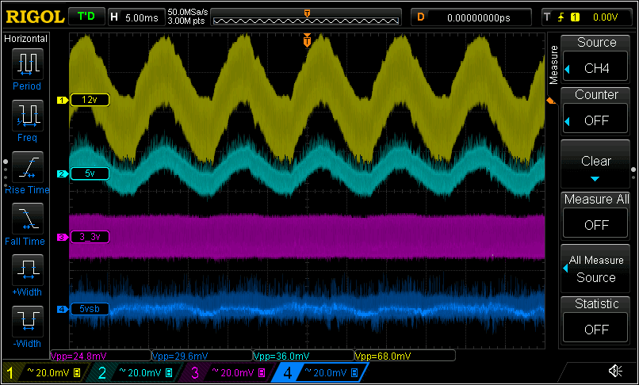Click the orange trigger position marker above the waveform
The height and width of the screenshot is (385, 639).
click(x=308, y=40)
